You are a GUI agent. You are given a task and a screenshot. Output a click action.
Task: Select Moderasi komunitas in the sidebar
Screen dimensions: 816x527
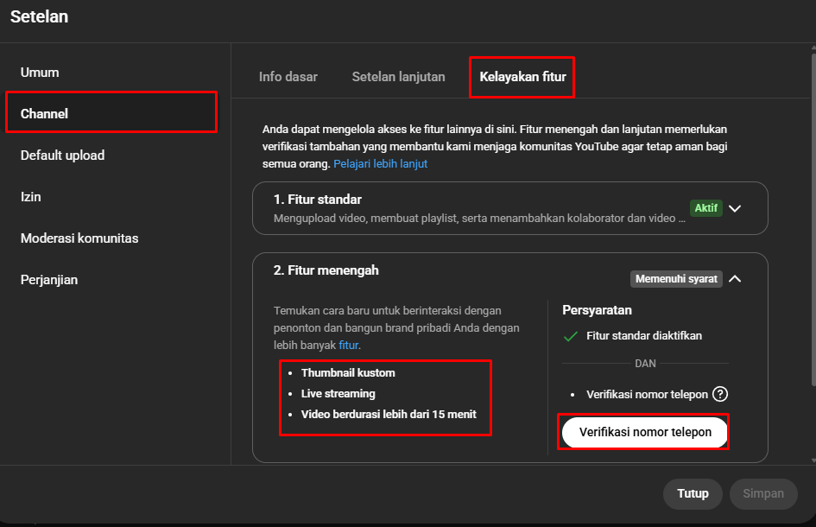(79, 238)
